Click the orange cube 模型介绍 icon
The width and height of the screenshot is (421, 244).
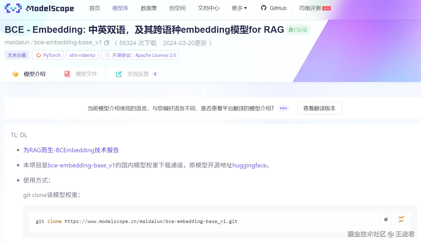point(15,74)
